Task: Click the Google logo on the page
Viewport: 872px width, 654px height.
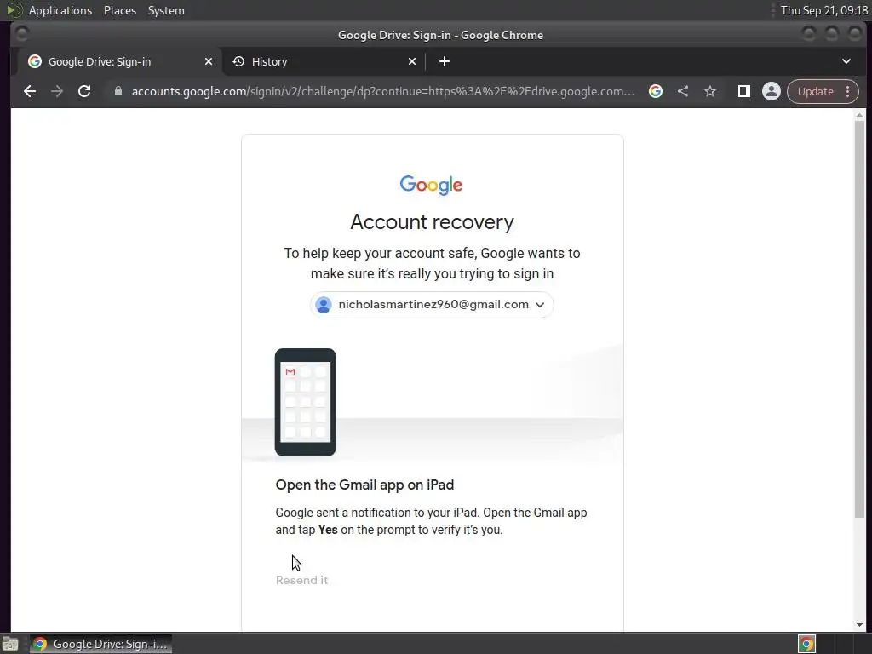Action: click(x=432, y=185)
